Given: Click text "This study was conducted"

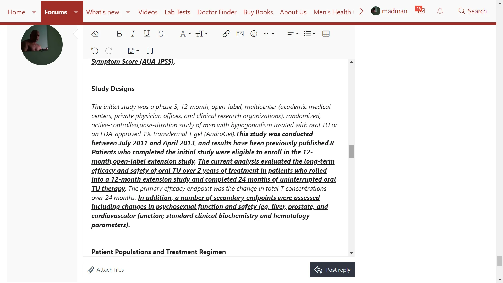Looking at the screenshot, I should 274,134.
